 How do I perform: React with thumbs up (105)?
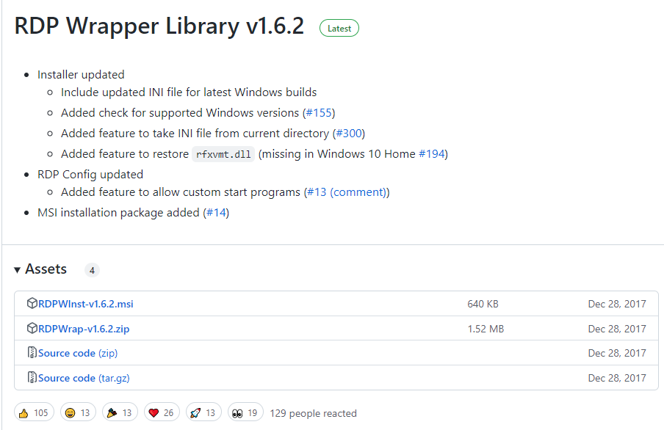coord(35,412)
